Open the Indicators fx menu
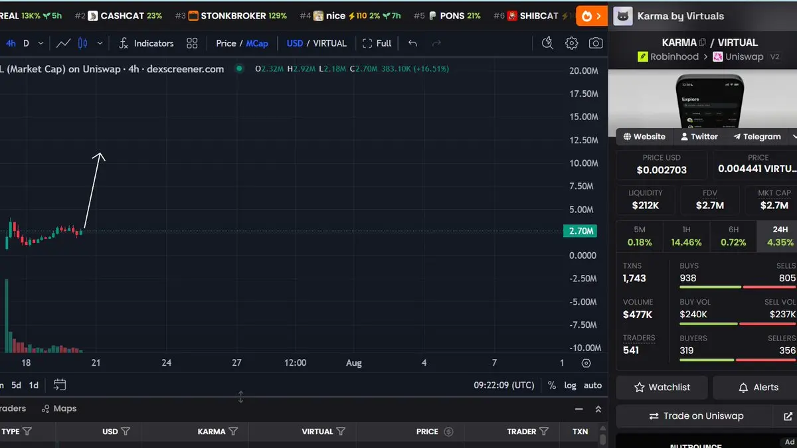Image resolution: width=797 pixels, height=448 pixels. (146, 43)
